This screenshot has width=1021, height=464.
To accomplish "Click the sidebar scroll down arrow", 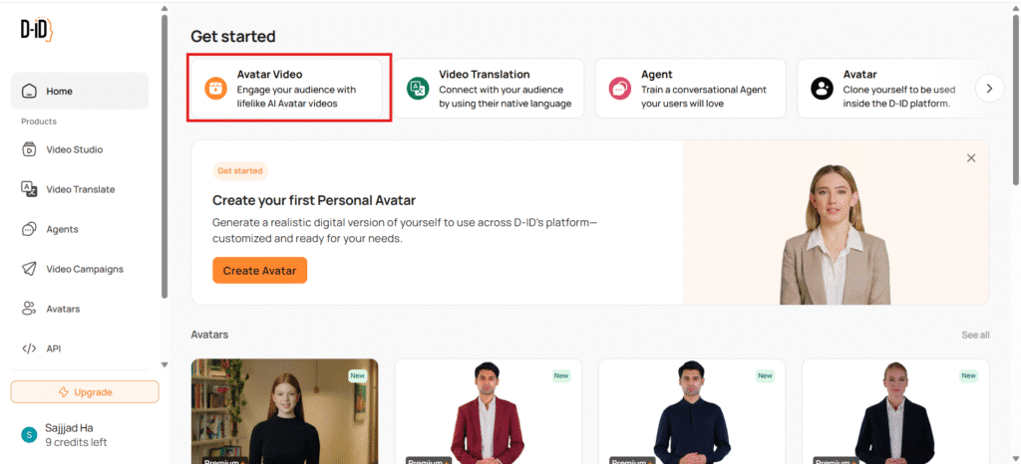I will [165, 364].
